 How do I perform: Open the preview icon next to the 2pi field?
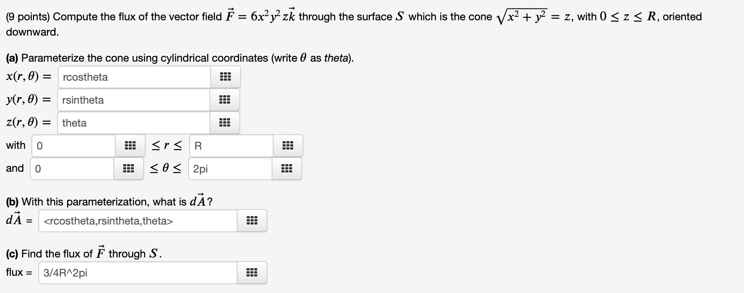point(287,169)
